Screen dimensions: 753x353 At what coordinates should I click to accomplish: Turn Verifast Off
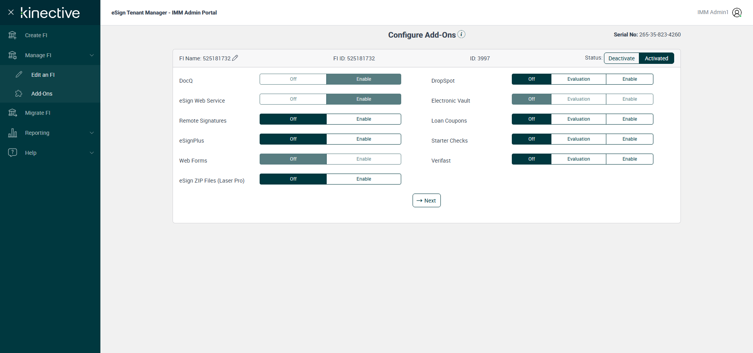(x=532, y=159)
